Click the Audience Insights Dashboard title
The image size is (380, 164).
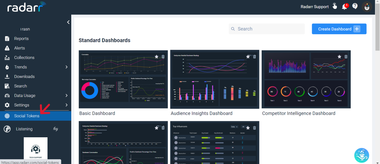pos(202,114)
